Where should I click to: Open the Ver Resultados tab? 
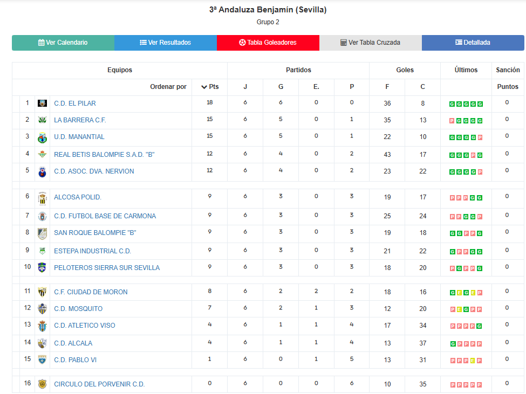click(166, 43)
